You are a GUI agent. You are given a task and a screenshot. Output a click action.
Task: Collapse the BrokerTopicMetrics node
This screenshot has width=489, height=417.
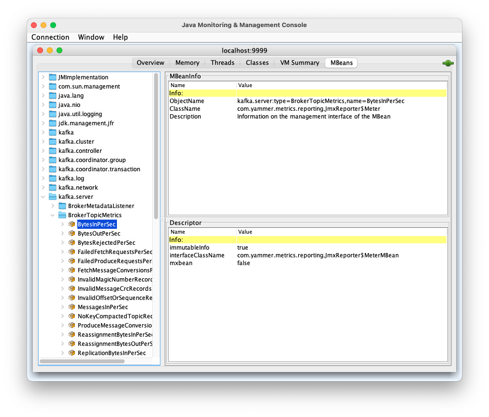point(53,215)
